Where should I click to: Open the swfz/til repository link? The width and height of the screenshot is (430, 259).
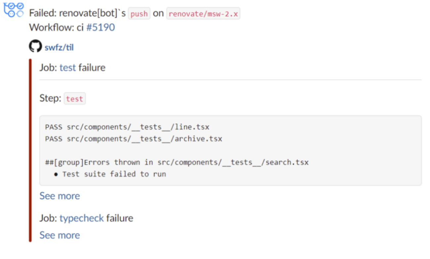tap(59, 48)
